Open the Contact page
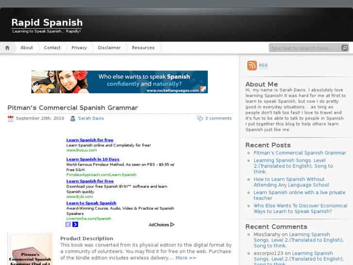 (x=52, y=48)
